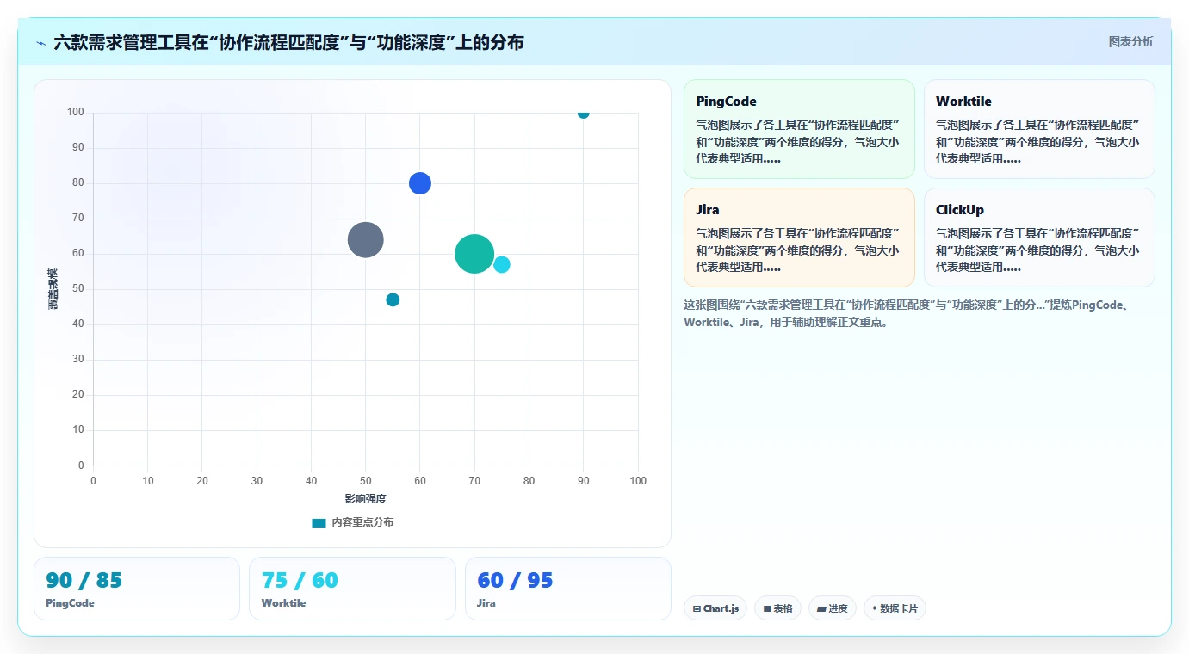The height and width of the screenshot is (654, 1189).
Task: Click the cyan bubble at x 75
Action: point(502,264)
